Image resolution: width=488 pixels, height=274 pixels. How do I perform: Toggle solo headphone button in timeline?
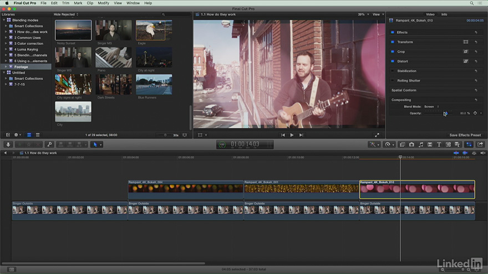(x=474, y=153)
